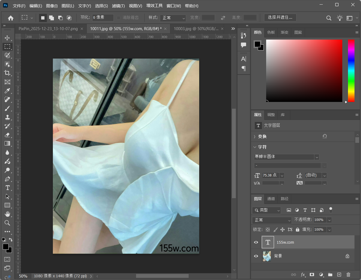Select the Crop tool
The width and height of the screenshot is (361, 280).
7,73
